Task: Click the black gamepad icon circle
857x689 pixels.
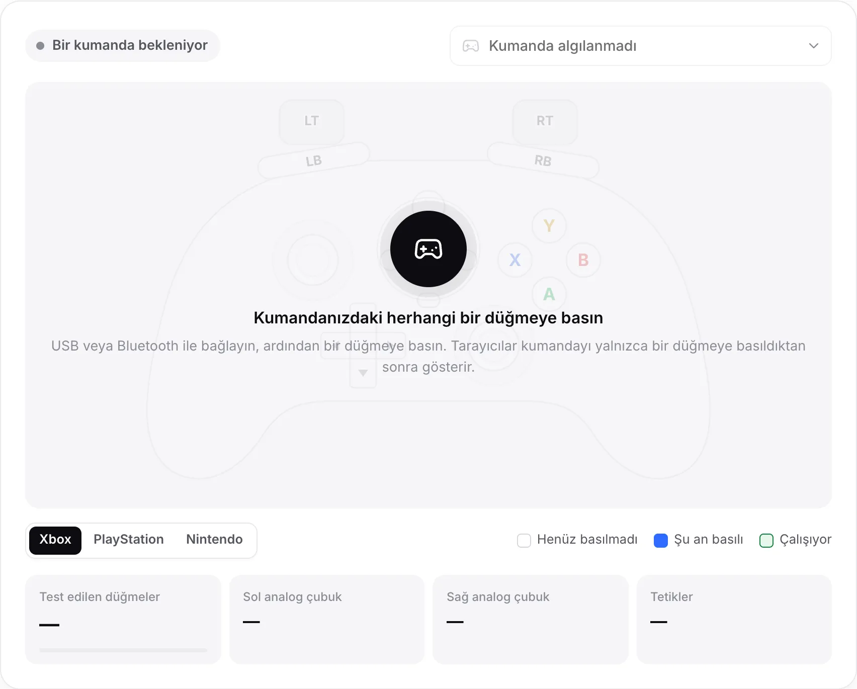Action: [428, 249]
